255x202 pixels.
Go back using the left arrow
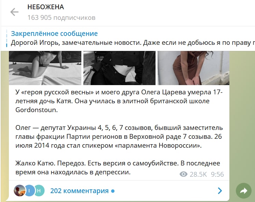tap(14, 12)
